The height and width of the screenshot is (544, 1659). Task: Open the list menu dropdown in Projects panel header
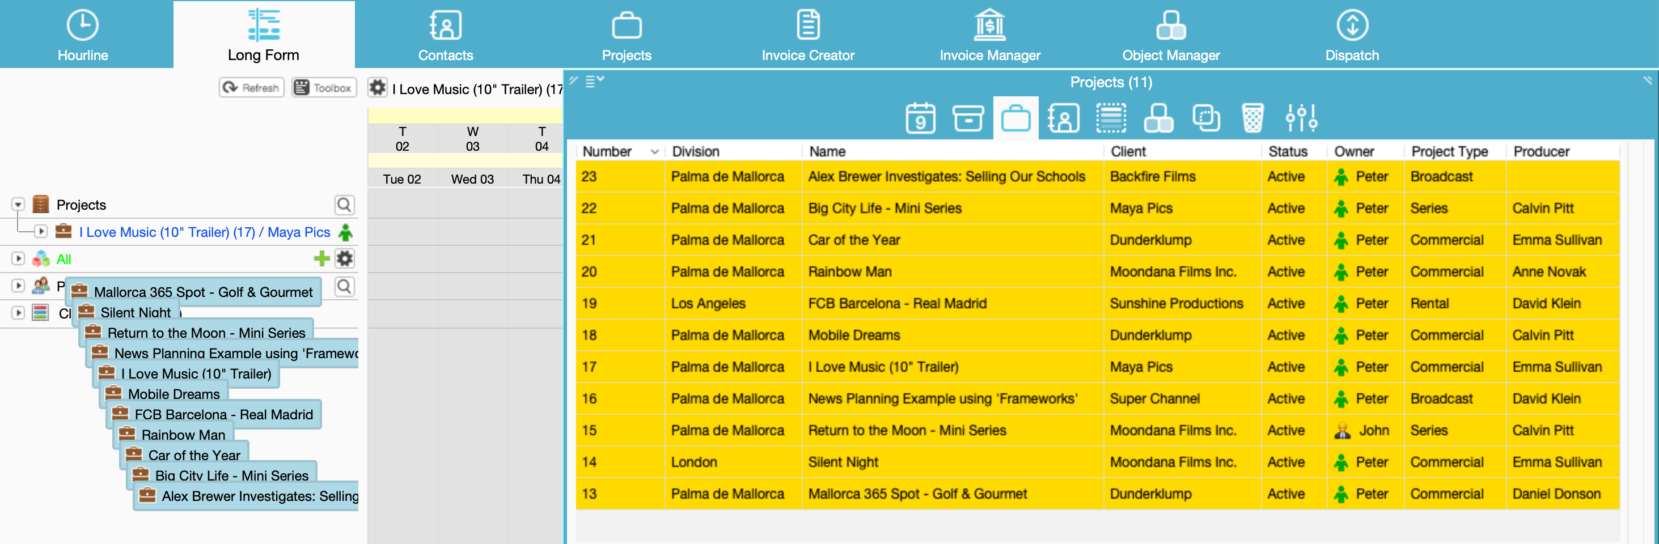[594, 81]
